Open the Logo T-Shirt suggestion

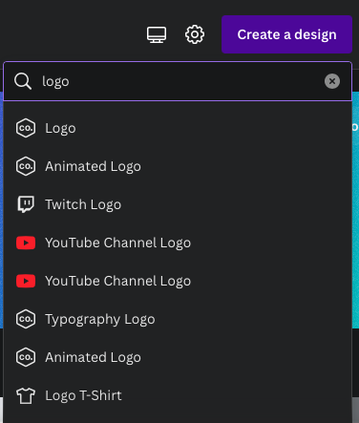click(x=178, y=395)
